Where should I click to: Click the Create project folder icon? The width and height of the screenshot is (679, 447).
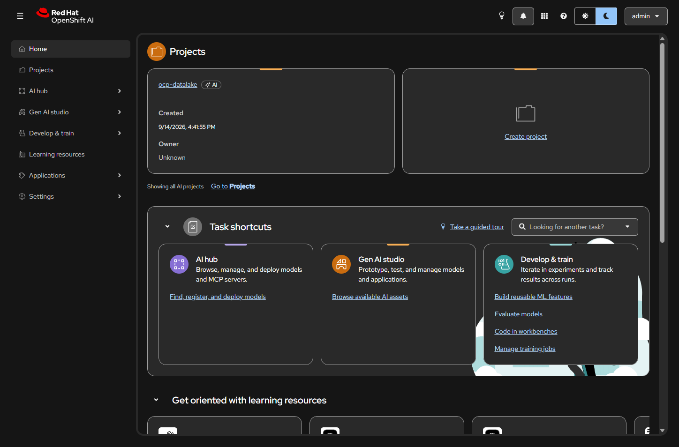(x=526, y=113)
